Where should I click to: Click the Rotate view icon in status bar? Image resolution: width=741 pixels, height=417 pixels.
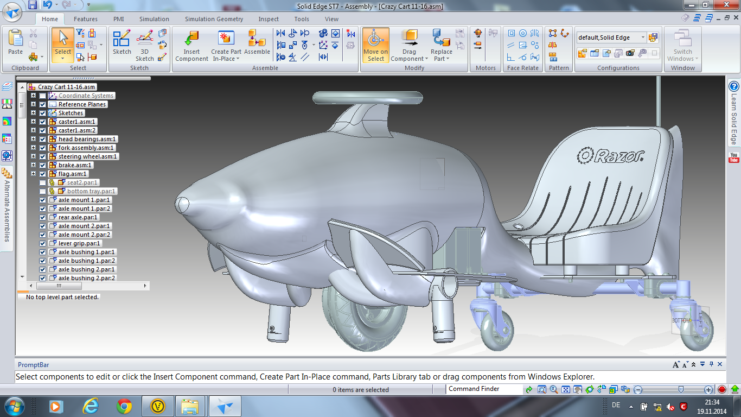[589, 389]
